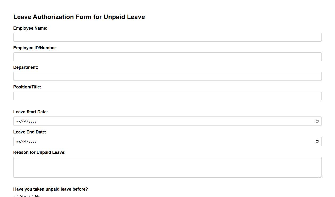Open the Leave End Date calendar picker
This screenshot has width=335, height=197.
click(317, 141)
